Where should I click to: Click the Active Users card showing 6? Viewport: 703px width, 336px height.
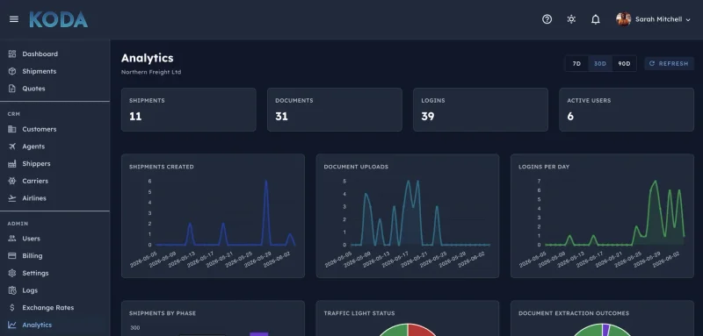click(627, 110)
